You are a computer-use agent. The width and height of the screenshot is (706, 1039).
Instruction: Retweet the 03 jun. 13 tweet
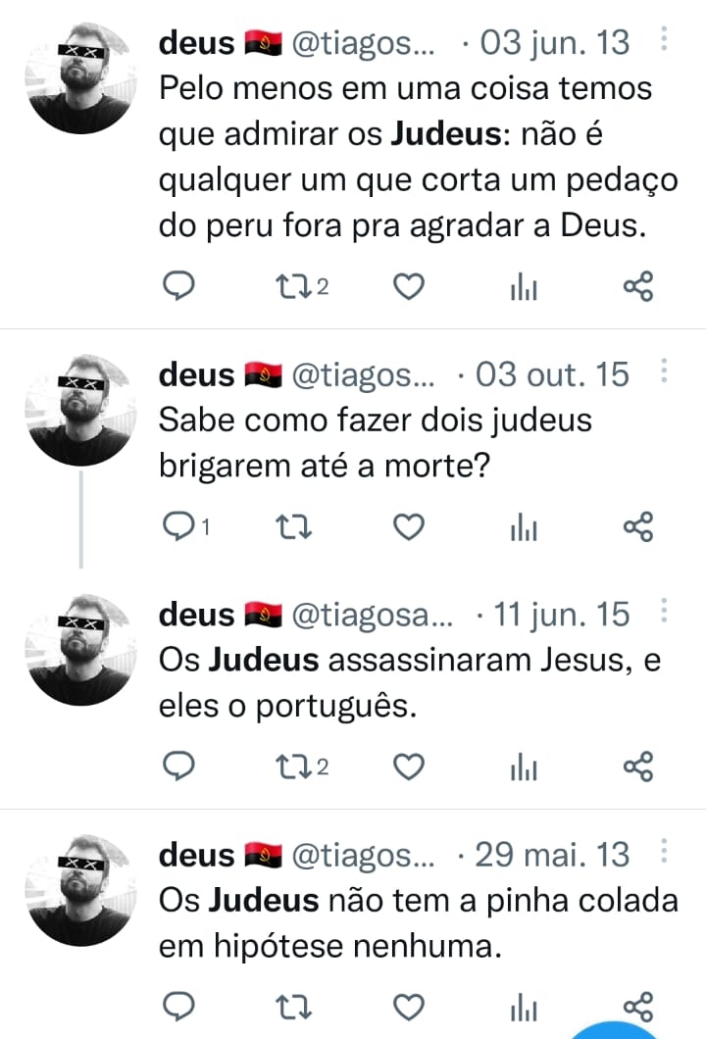point(302,287)
